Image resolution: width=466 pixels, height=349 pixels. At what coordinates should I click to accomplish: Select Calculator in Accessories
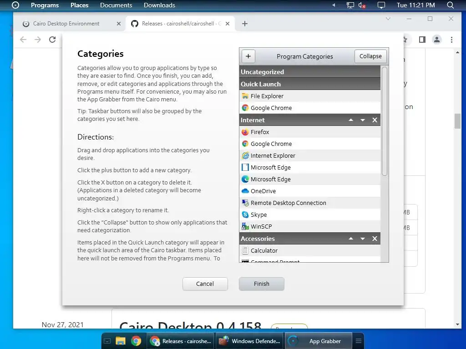coord(309,250)
